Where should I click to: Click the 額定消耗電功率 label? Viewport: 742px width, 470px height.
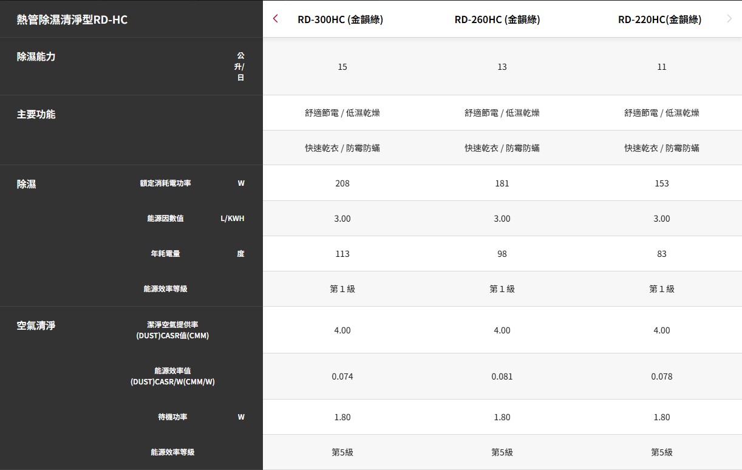pyautogui.click(x=165, y=183)
